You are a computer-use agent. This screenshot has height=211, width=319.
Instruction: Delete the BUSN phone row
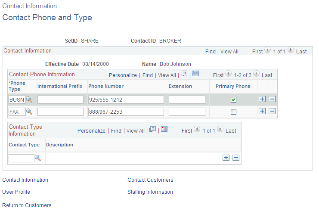(x=272, y=99)
